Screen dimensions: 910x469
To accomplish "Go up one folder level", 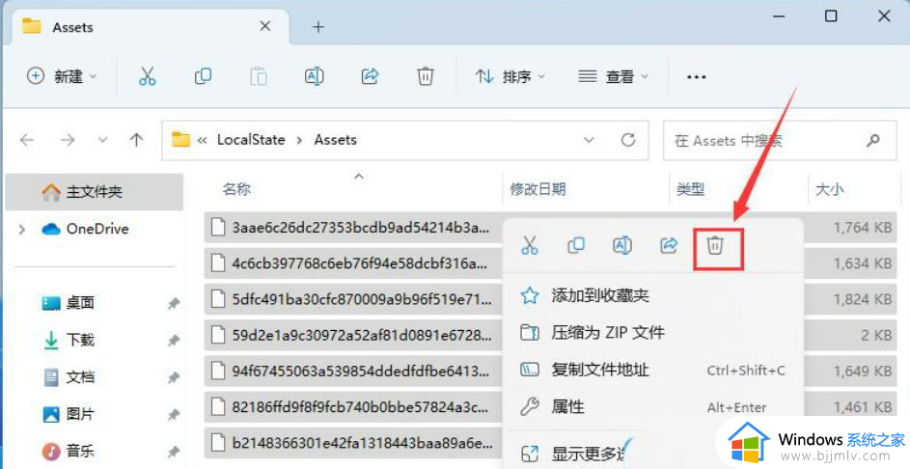I will click(136, 140).
